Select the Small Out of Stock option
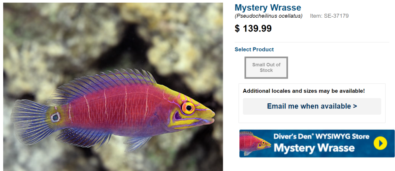This screenshot has width=395, height=171. click(266, 68)
